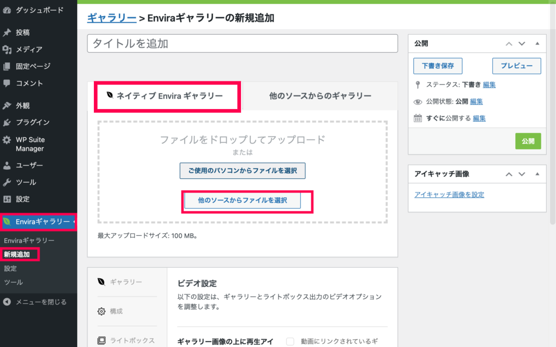
Task: Click the gear icon beside WP Suite Manager
Action: coord(7,139)
